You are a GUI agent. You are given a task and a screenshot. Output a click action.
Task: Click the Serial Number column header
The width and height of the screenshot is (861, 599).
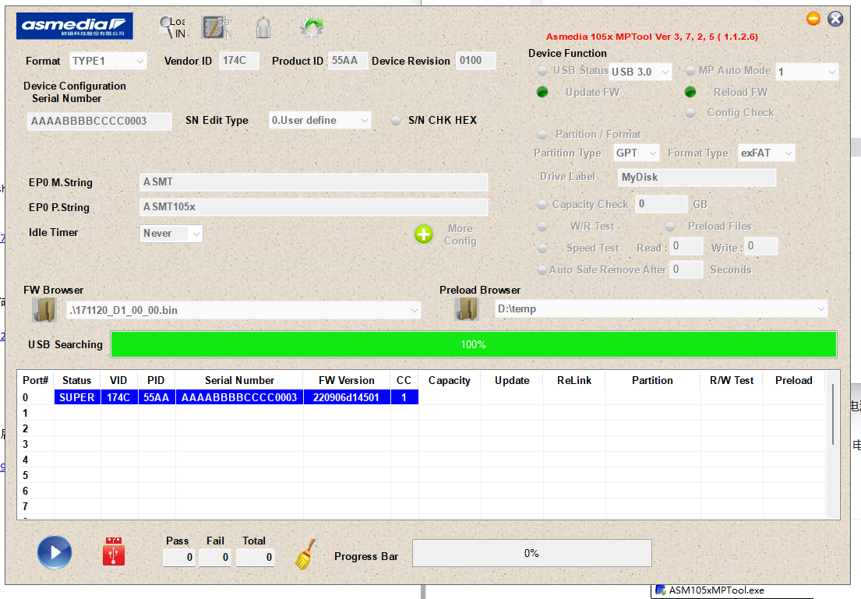point(239,380)
